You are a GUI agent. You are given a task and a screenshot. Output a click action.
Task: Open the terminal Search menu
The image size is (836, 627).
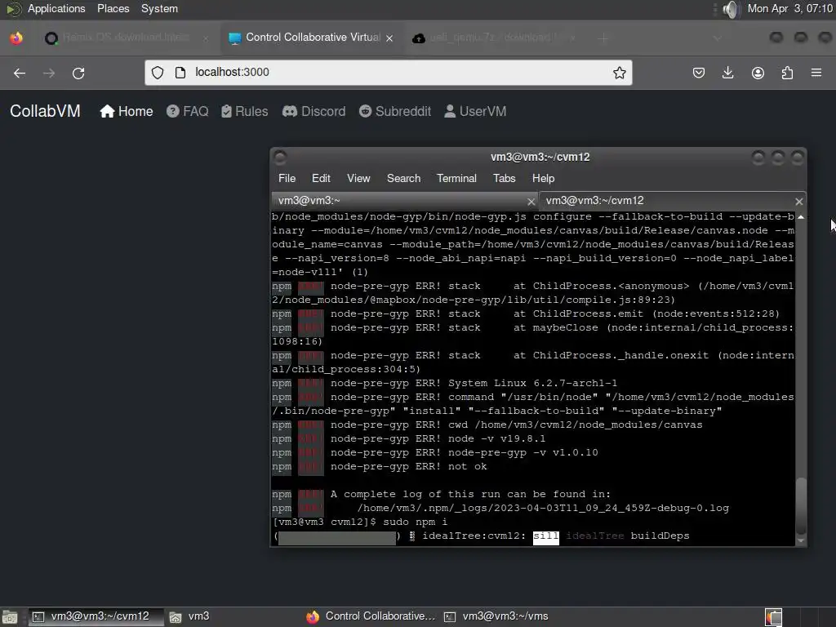(403, 178)
